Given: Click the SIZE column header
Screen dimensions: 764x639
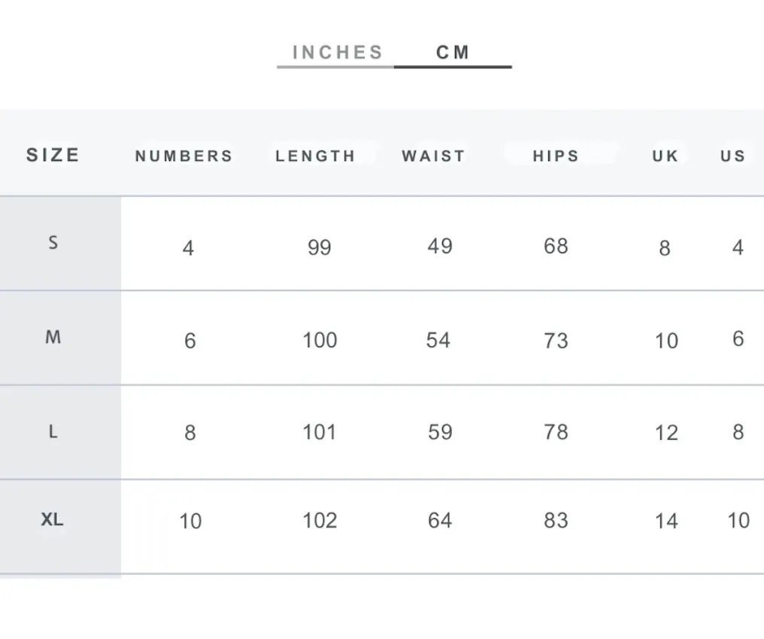Looking at the screenshot, I should coord(53,155).
